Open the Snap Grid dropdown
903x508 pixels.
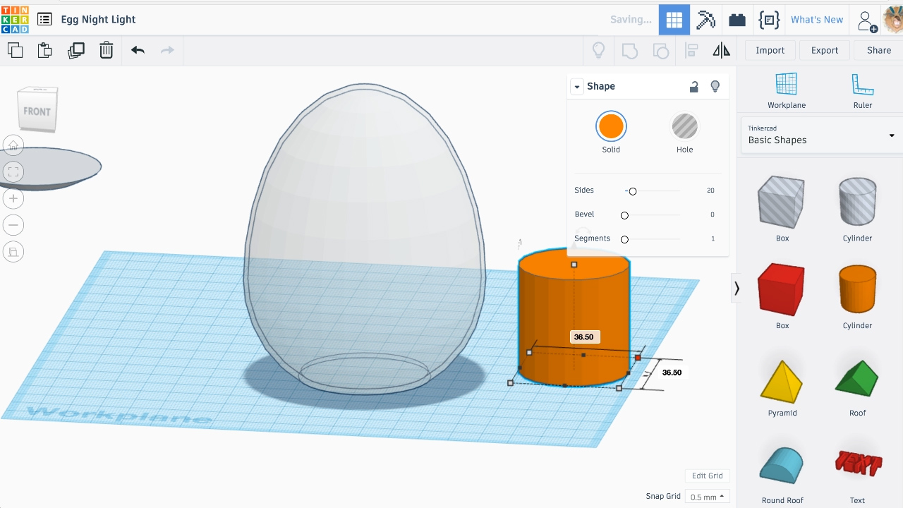708,497
